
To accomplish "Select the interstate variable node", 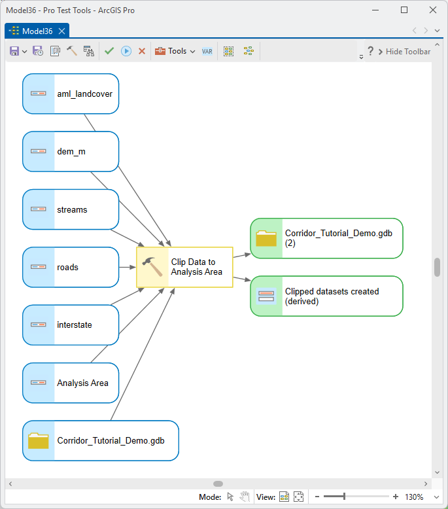I will [71, 325].
